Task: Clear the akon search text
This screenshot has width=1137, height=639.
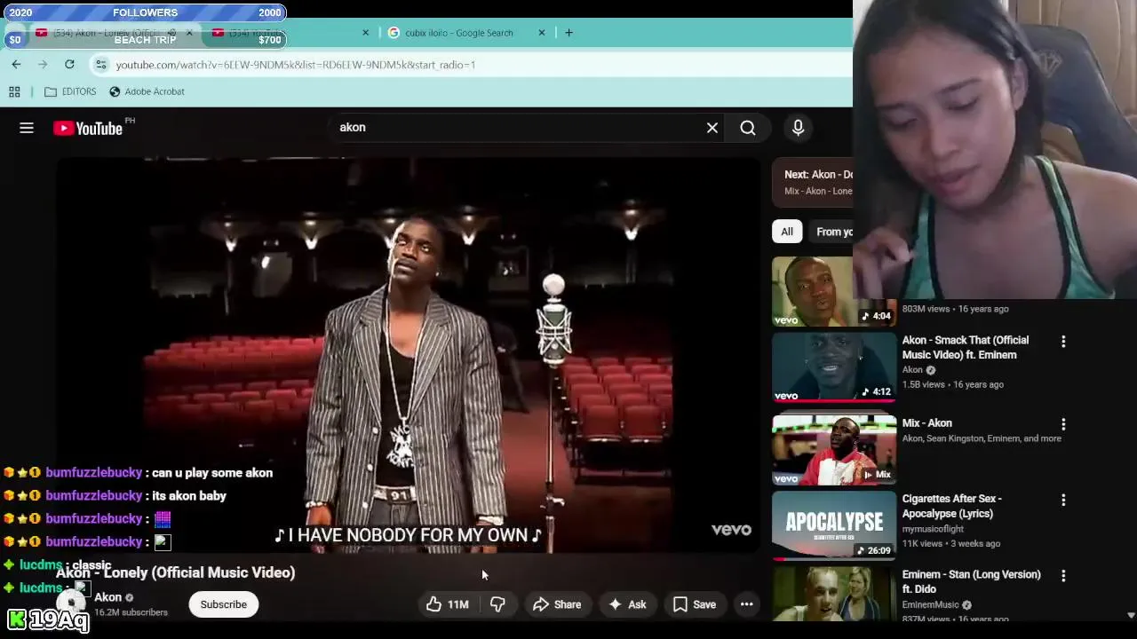Action: tap(712, 128)
